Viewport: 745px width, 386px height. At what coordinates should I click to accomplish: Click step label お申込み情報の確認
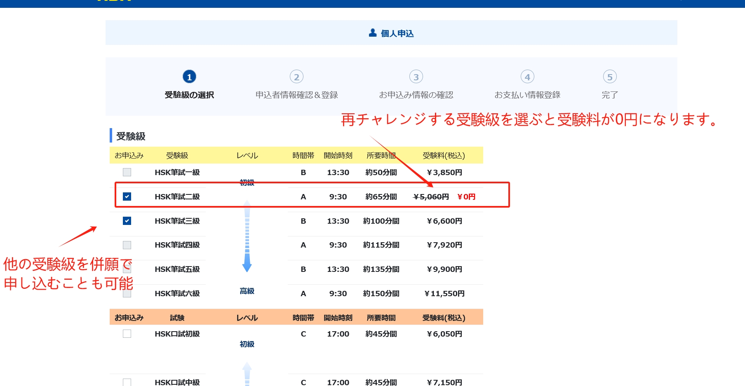tap(416, 95)
